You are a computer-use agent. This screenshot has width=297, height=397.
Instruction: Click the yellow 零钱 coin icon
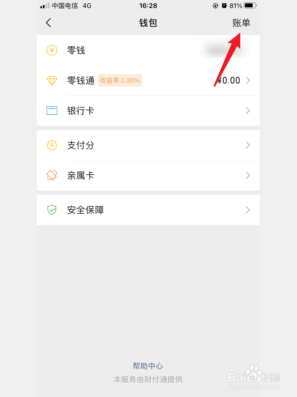pos(52,50)
